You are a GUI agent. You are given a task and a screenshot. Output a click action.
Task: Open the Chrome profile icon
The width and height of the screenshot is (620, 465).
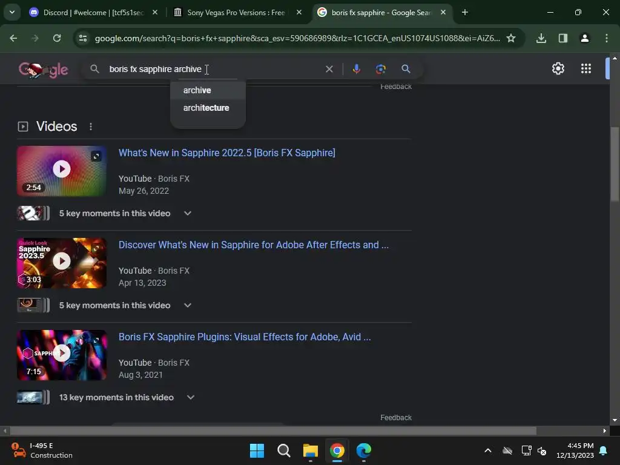(x=585, y=38)
